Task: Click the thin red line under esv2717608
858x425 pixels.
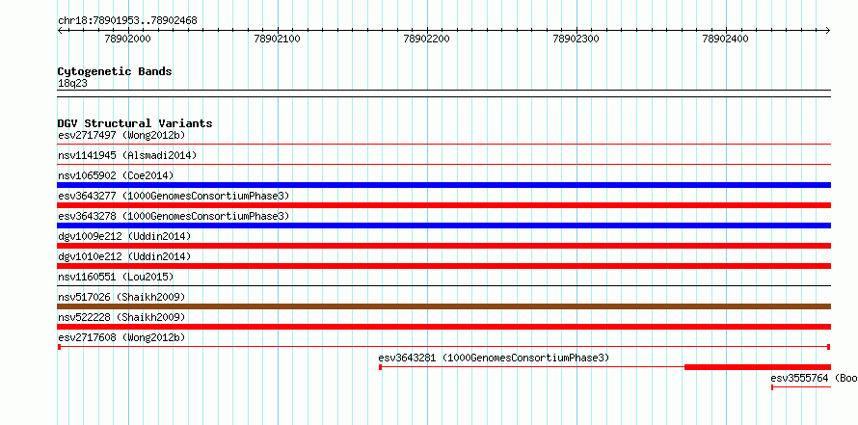Action: click(444, 347)
